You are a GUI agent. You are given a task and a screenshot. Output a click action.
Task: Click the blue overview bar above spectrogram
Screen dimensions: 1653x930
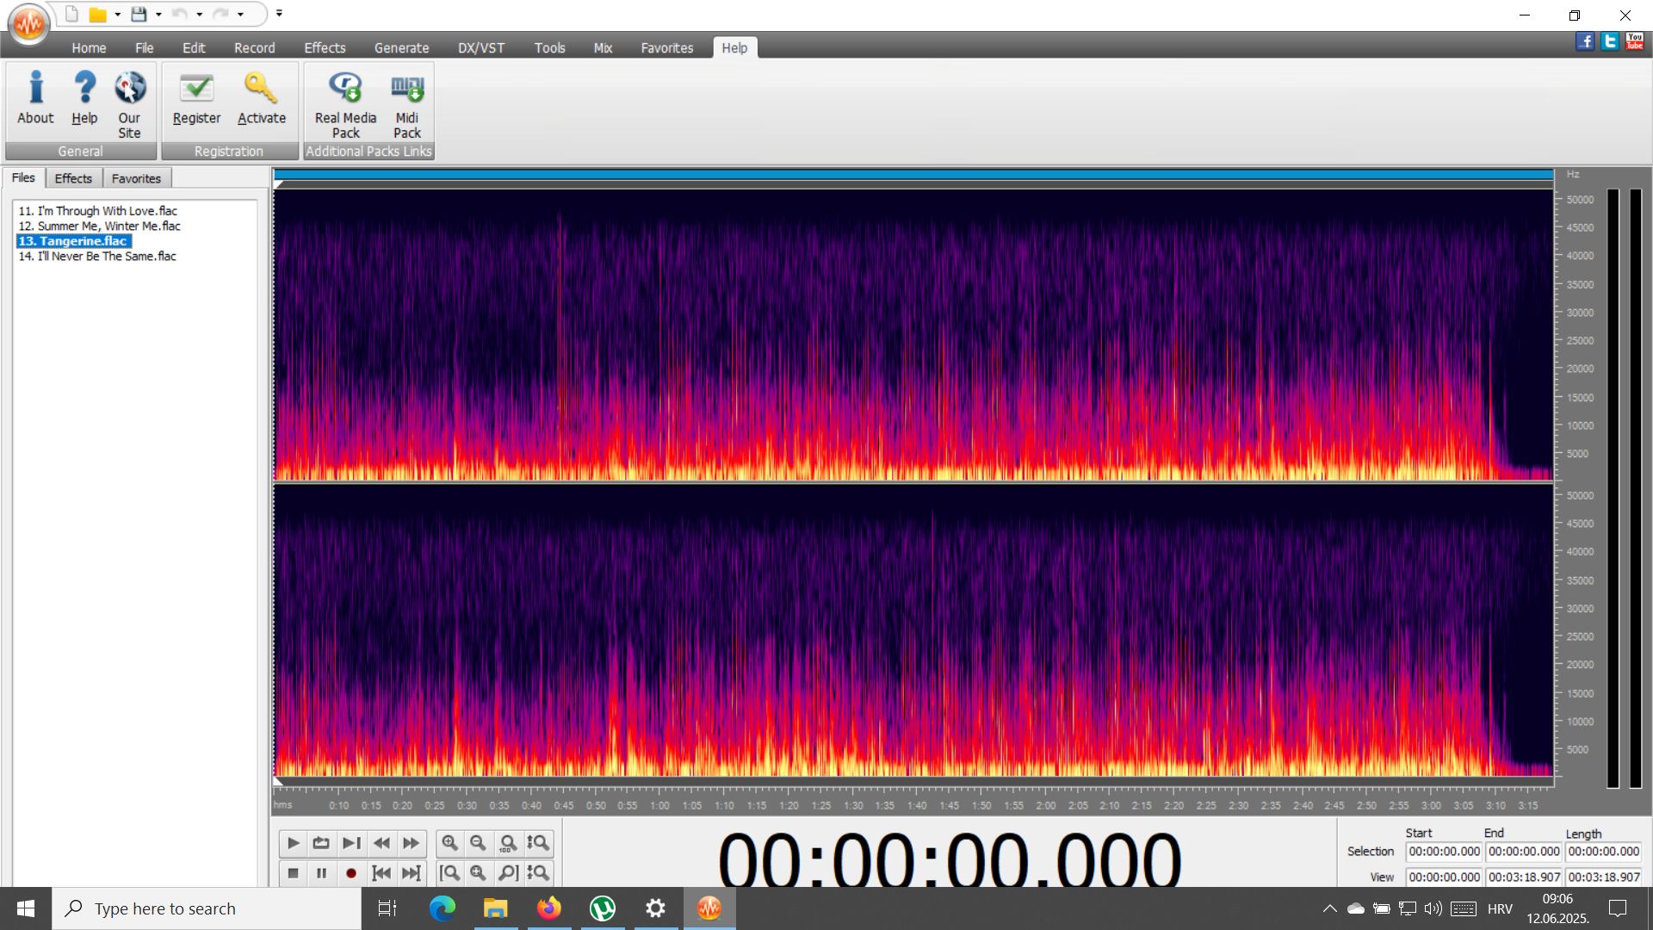coord(913,175)
